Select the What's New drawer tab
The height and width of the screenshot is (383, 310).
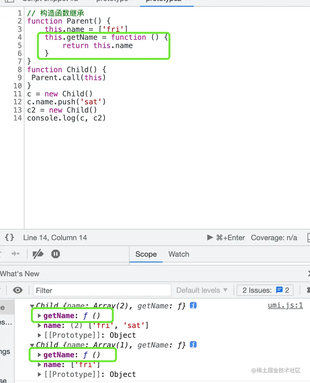click(x=20, y=274)
